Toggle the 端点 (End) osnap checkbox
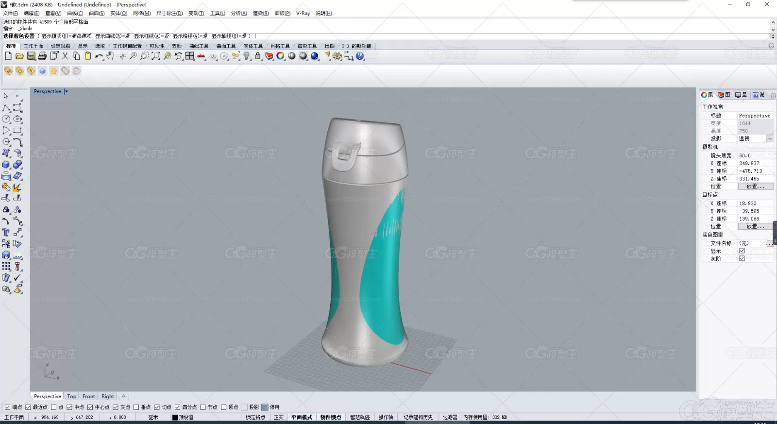777x424 pixels. point(7,407)
